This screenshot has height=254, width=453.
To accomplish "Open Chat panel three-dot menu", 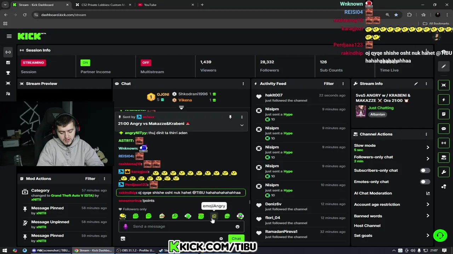I will coord(243,84).
